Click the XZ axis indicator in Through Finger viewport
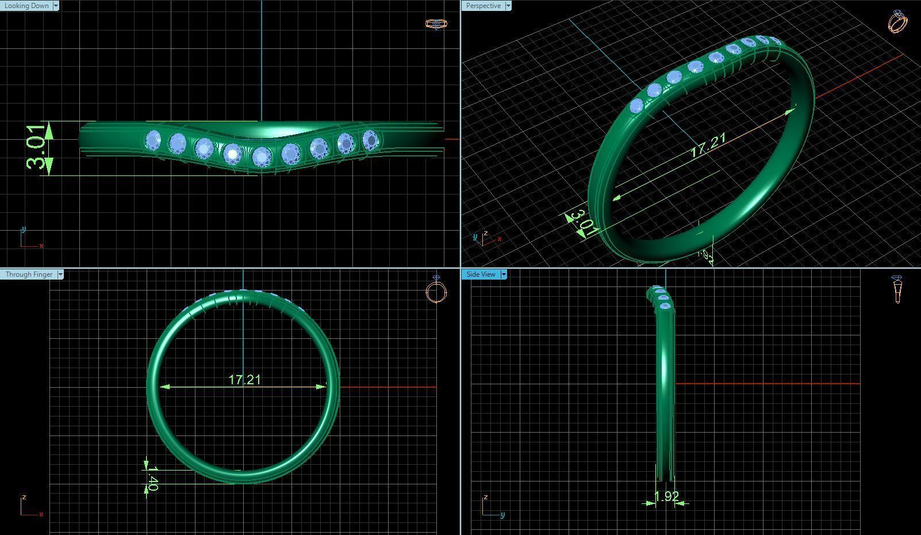The image size is (921, 535). 32,506
